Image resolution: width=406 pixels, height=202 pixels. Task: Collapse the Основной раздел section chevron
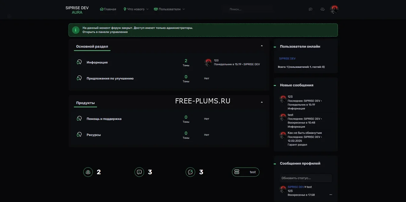262,46
